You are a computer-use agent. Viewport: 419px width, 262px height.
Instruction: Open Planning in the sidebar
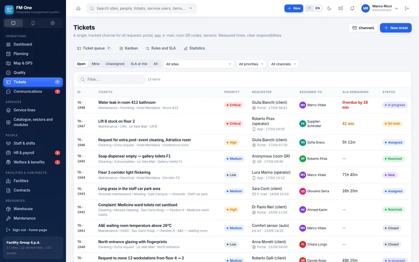coord(33,54)
